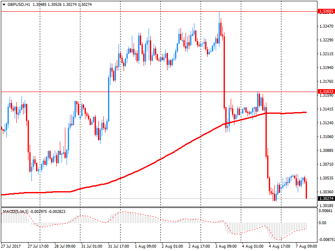Viewport: 335px width, 251px height.
Task: Open the chart menu triangle beside GBPUSD,H1
Action: (x=4, y=5)
